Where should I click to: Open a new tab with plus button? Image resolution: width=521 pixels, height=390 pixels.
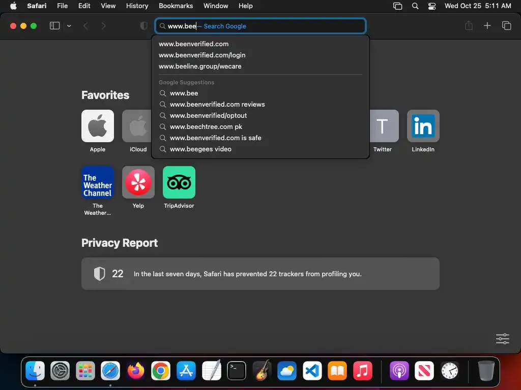pos(487,25)
